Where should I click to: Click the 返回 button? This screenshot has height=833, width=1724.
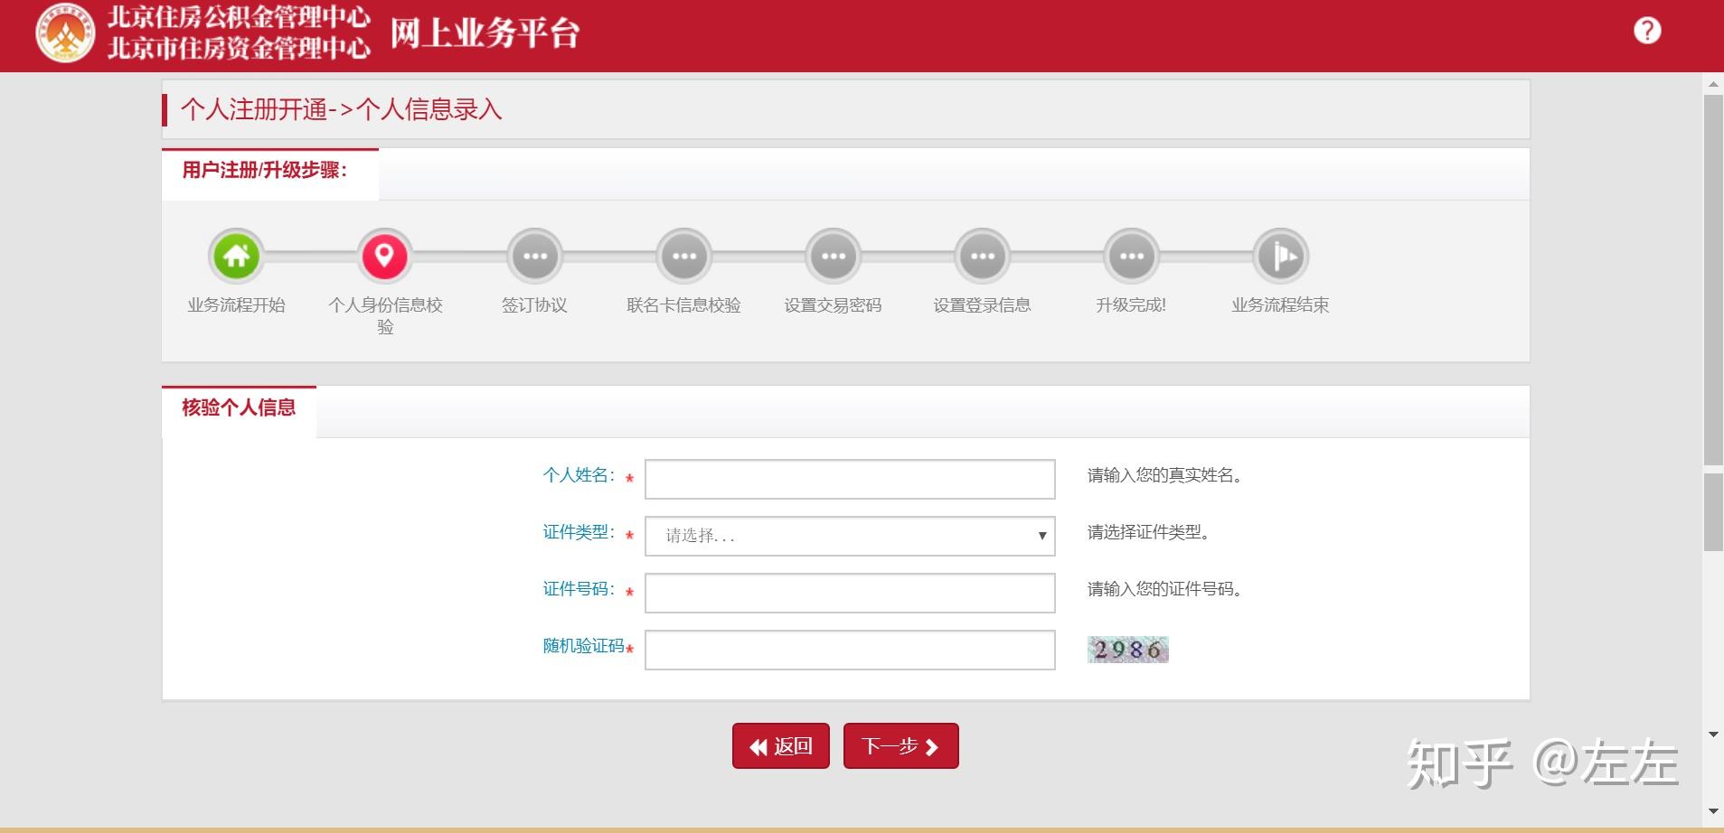[x=781, y=746]
